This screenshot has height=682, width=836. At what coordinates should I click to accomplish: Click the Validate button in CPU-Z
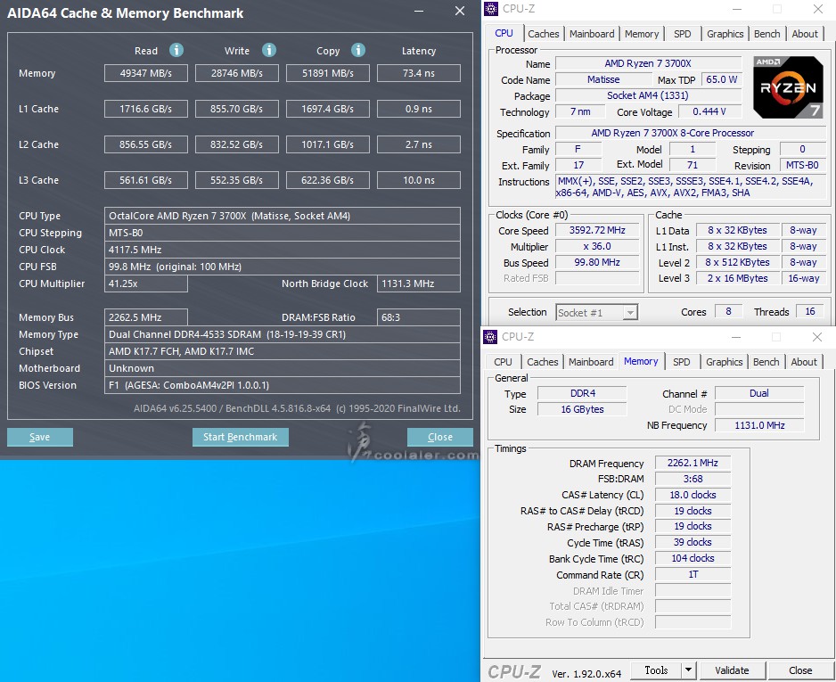(732, 670)
